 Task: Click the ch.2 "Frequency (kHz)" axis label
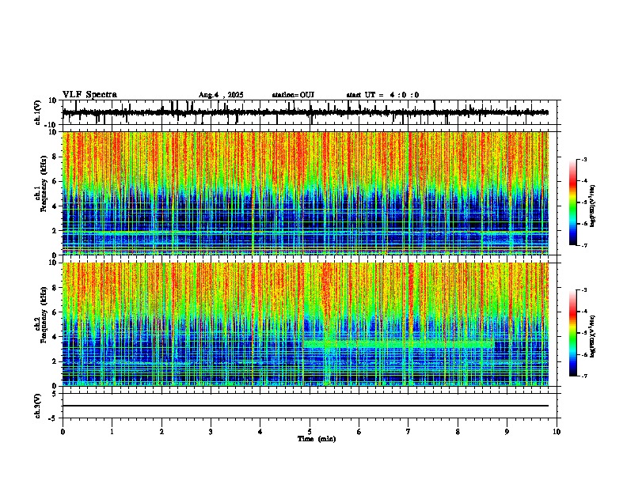[x=44, y=315]
